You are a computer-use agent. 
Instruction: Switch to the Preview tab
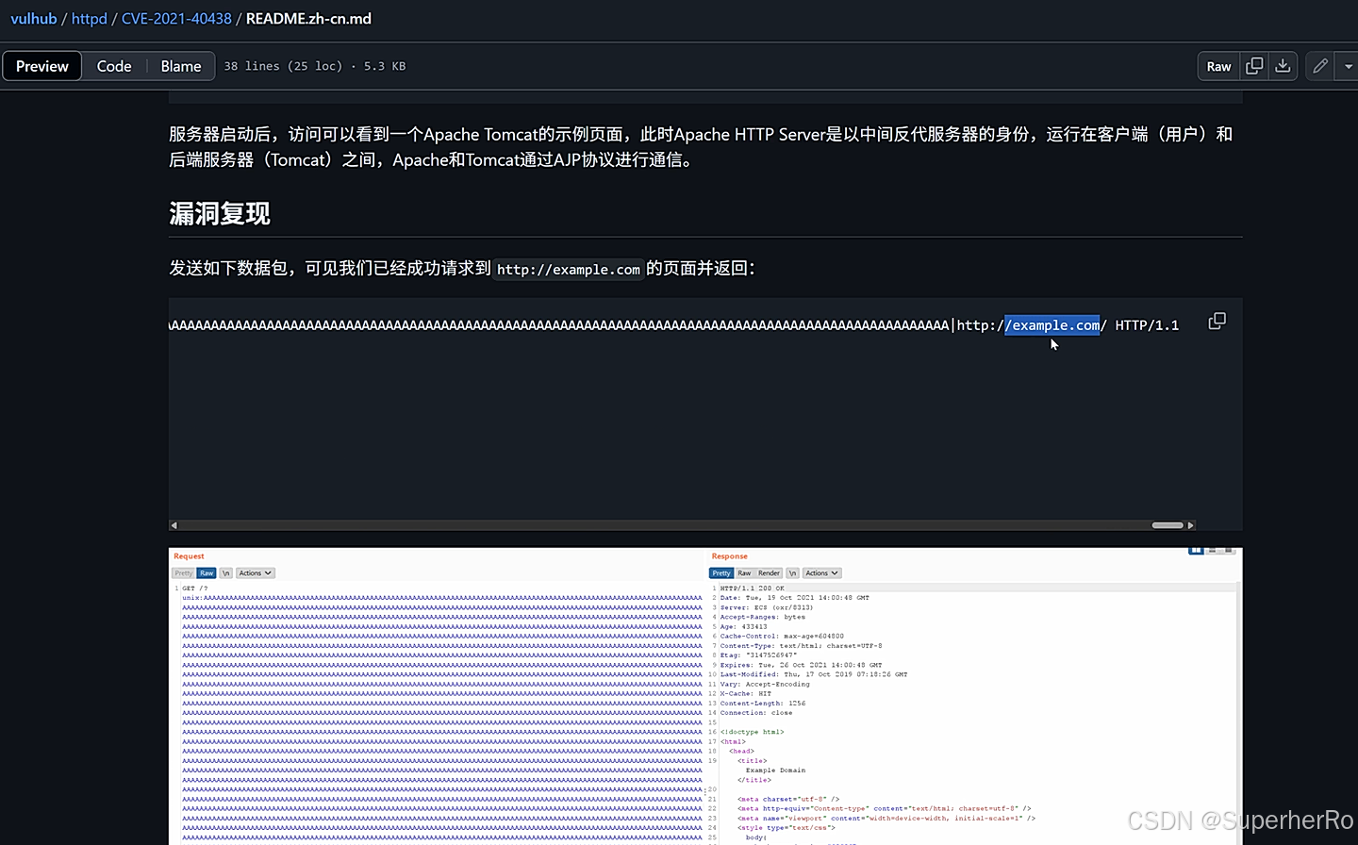tap(42, 66)
